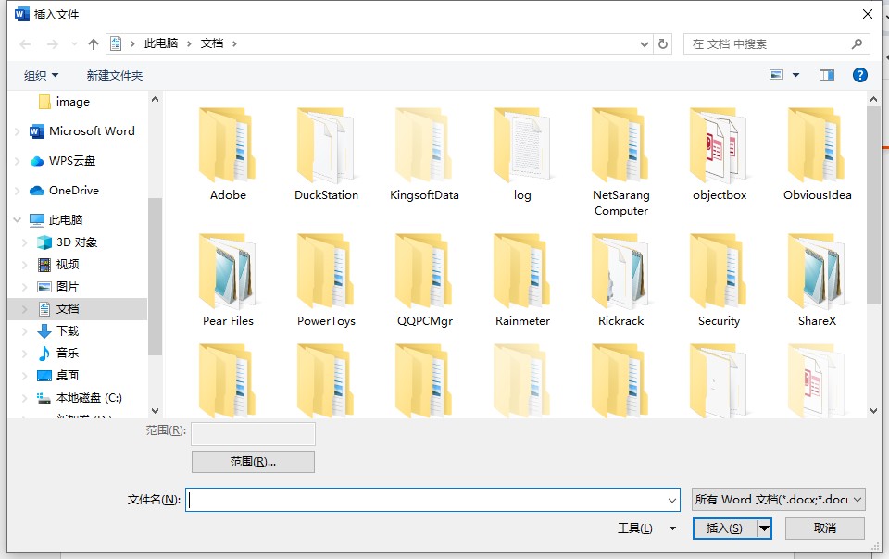
Task: Click the refresh button beside address bar
Action: (x=662, y=44)
